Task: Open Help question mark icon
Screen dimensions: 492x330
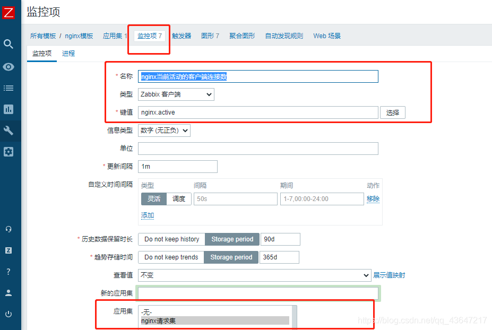Action: [x=8, y=272]
